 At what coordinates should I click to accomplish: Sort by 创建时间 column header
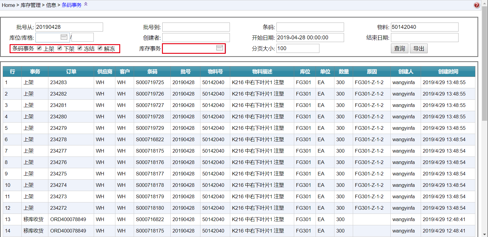point(448,71)
